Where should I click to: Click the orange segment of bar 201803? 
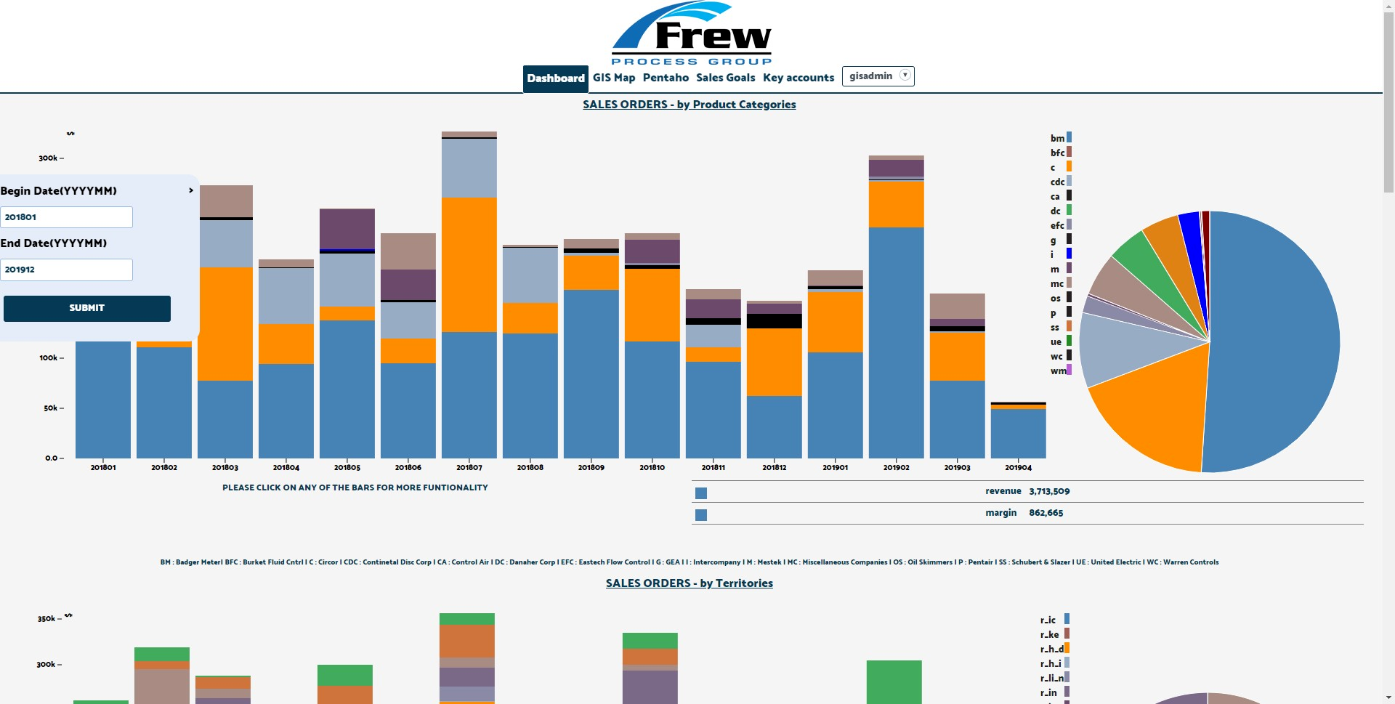(x=225, y=324)
